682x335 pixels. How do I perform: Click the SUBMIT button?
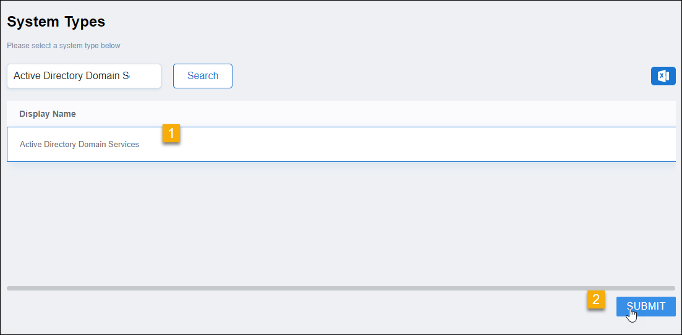click(646, 306)
